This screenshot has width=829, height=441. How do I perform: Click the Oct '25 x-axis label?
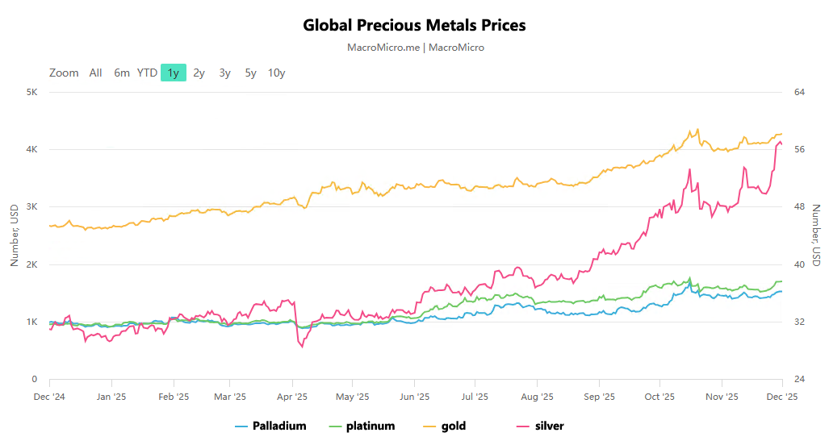659,397
